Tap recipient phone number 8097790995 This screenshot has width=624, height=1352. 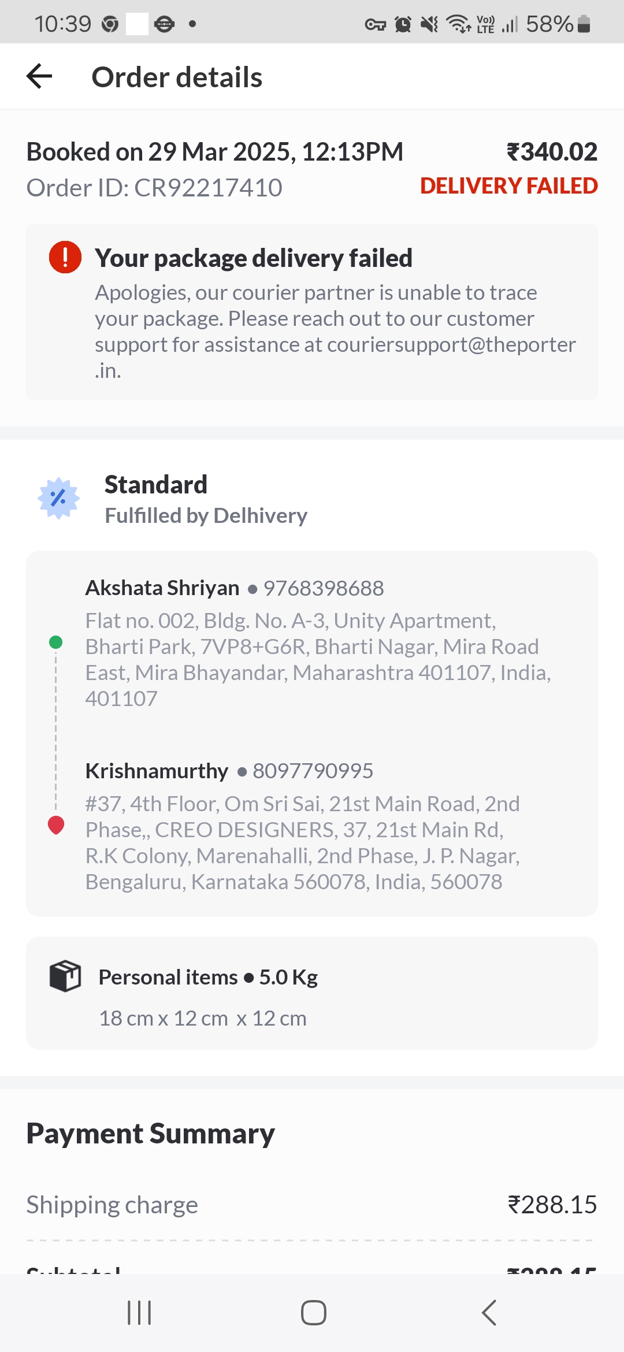pyautogui.click(x=313, y=771)
